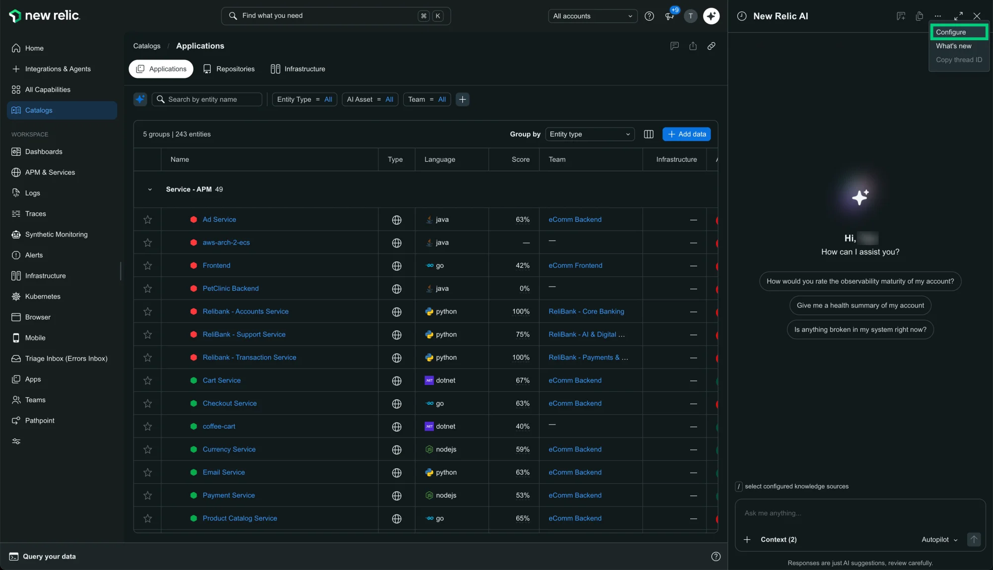
Task: Star the PetClinic Backend entity
Action: (147, 288)
